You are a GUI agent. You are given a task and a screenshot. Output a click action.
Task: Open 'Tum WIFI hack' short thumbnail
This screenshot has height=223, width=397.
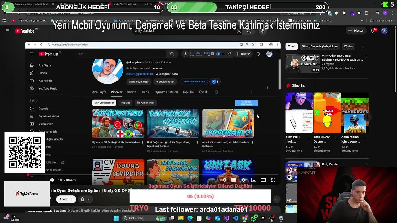tap(299, 113)
